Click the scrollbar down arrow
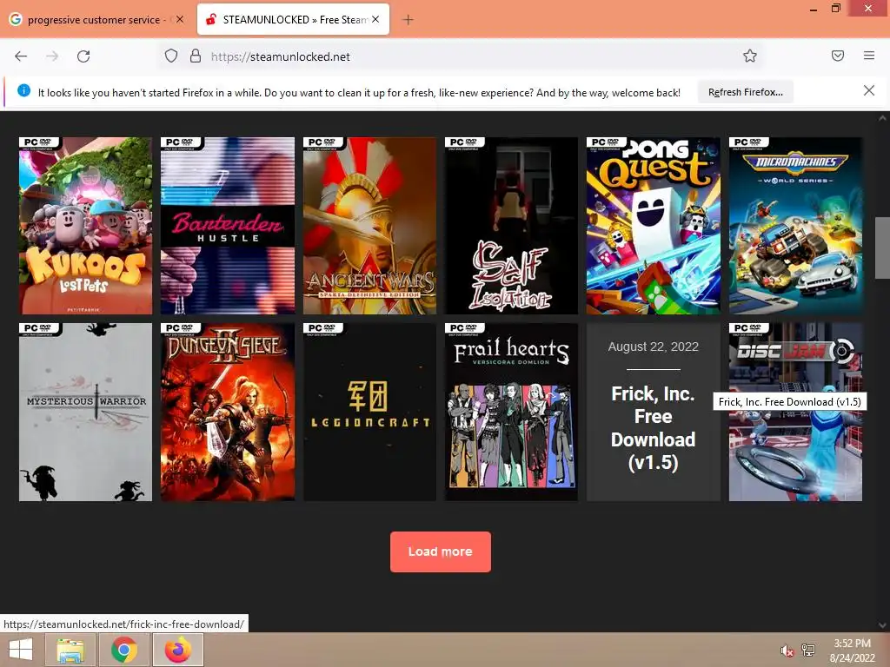 pyautogui.click(x=882, y=625)
